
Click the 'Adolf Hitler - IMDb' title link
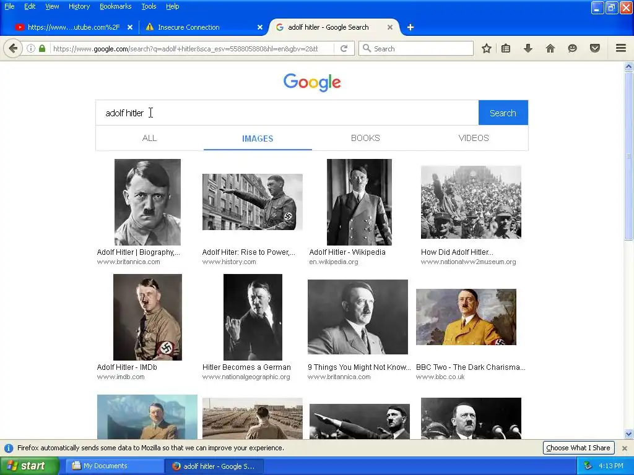point(127,367)
